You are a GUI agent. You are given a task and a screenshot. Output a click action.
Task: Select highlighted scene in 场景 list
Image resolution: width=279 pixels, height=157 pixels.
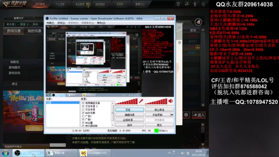tap(63, 103)
